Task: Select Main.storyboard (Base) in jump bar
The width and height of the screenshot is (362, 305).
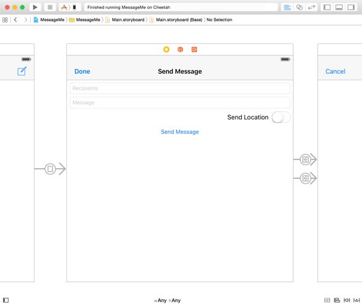Action: coord(176,20)
